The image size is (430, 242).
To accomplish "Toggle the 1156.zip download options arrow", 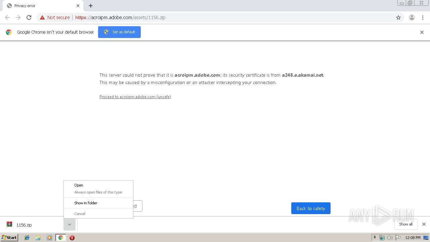I will coord(70,225).
